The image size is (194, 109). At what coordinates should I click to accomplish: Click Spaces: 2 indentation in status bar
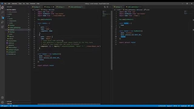[169, 106]
